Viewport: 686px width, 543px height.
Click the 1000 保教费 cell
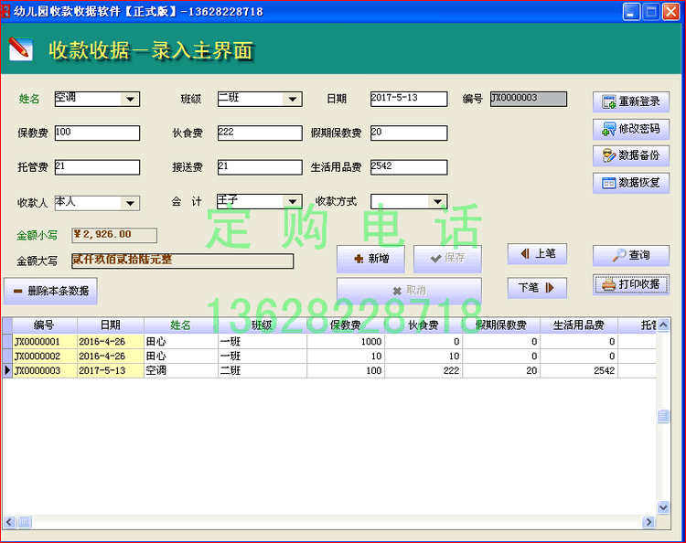pyautogui.click(x=345, y=342)
